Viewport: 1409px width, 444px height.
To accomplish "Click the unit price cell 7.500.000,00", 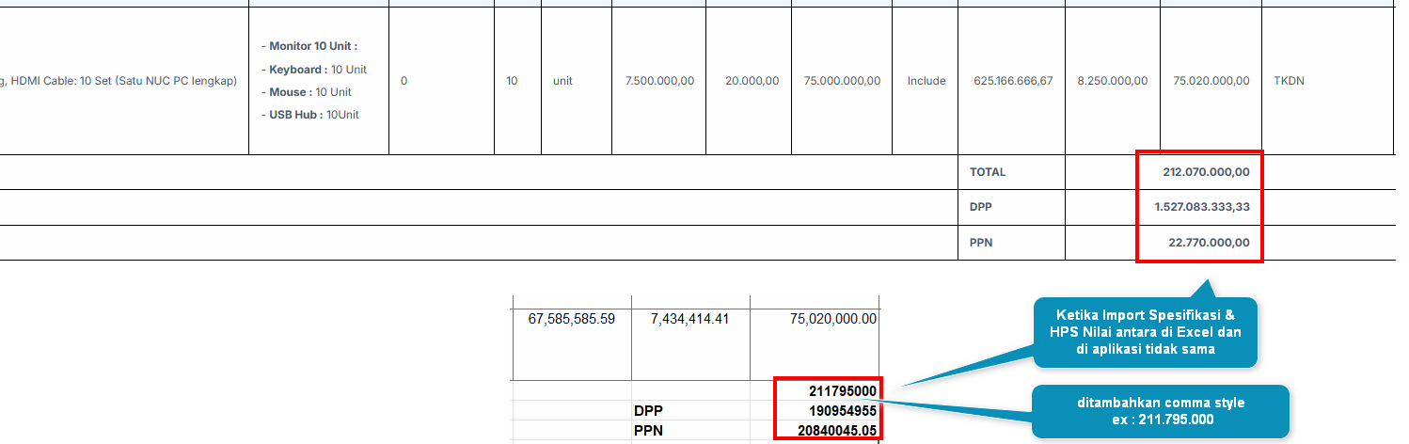I will pos(659,81).
